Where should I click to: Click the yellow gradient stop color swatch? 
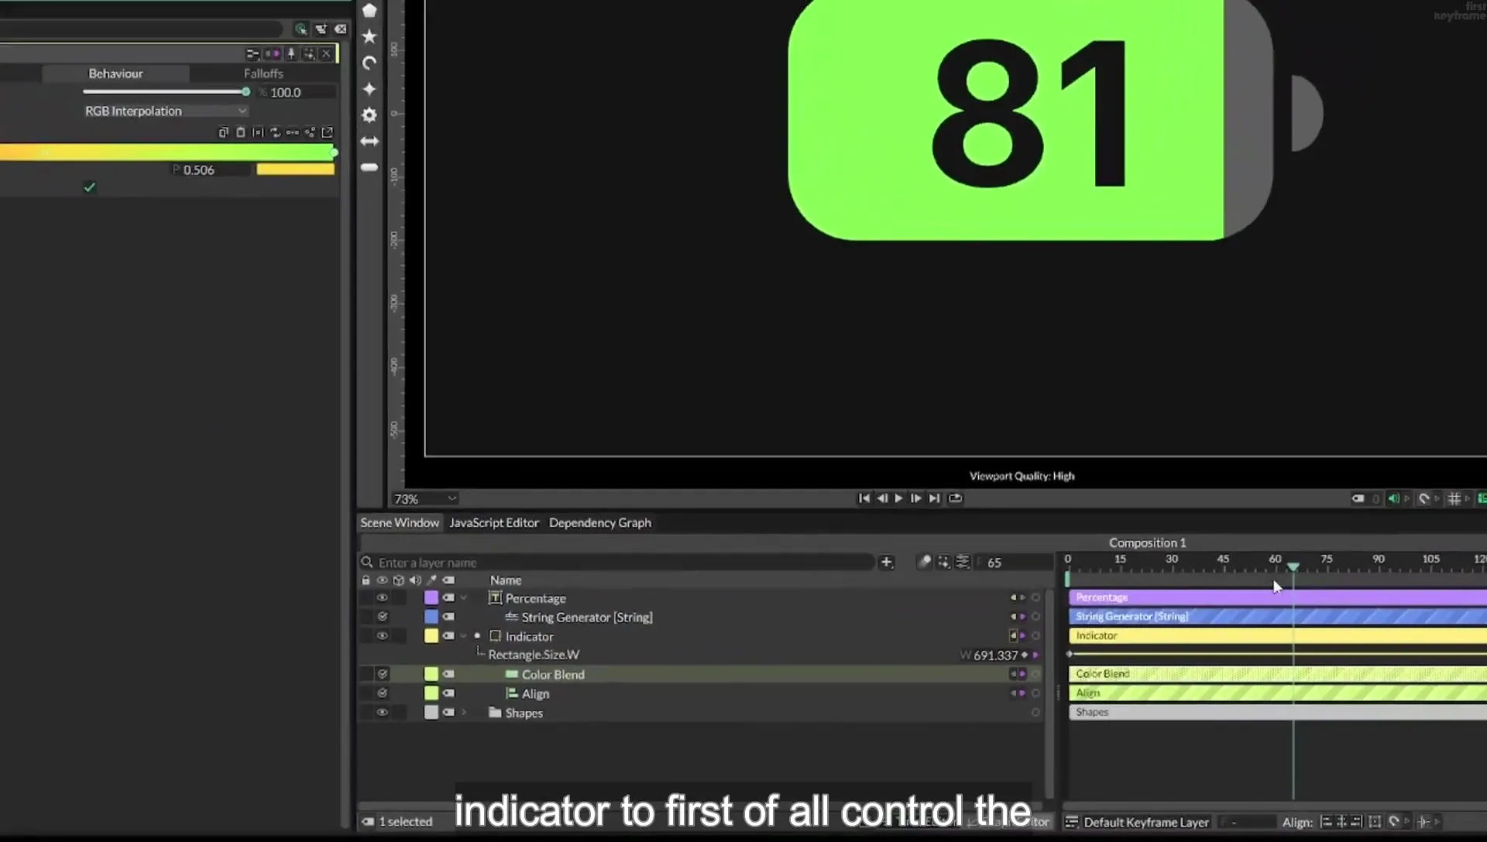pos(296,169)
